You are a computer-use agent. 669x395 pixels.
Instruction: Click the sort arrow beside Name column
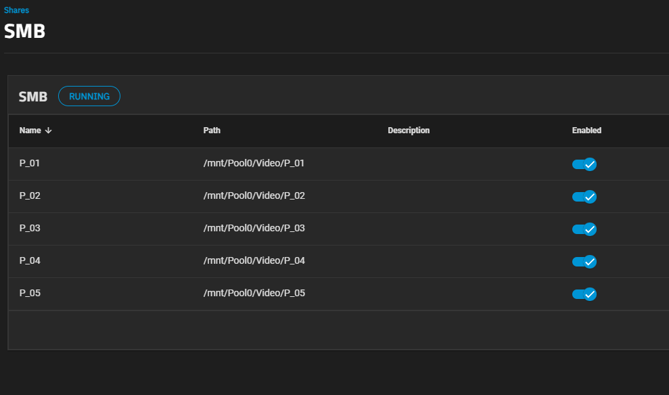(48, 131)
